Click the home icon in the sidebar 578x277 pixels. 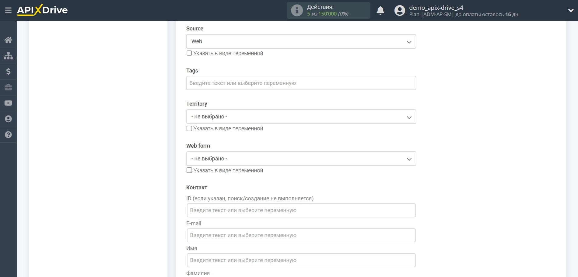(8, 40)
